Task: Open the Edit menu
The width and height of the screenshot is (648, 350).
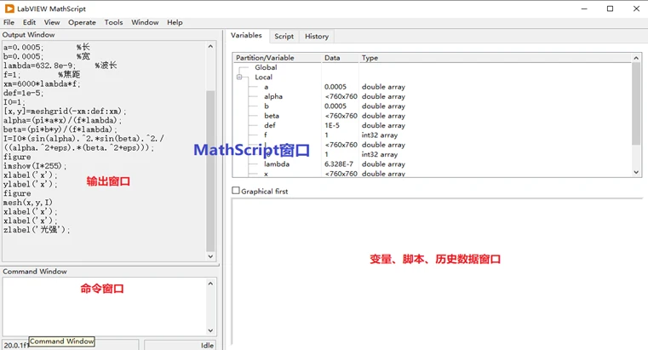Action: tap(29, 22)
